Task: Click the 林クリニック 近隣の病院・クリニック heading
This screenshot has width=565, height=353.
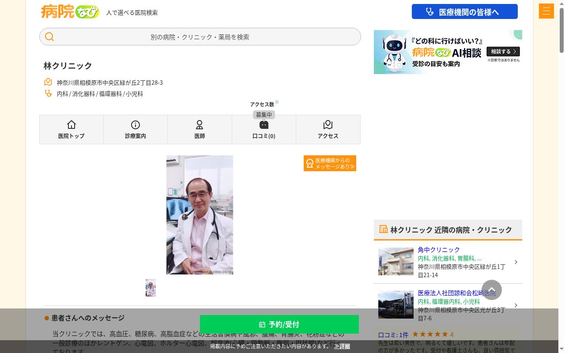Action: pos(451,229)
